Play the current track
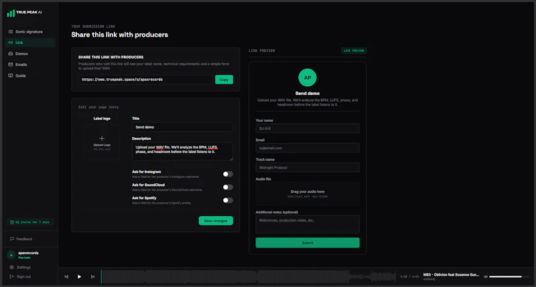Viewport: 536px width, 287px height. click(x=79, y=277)
